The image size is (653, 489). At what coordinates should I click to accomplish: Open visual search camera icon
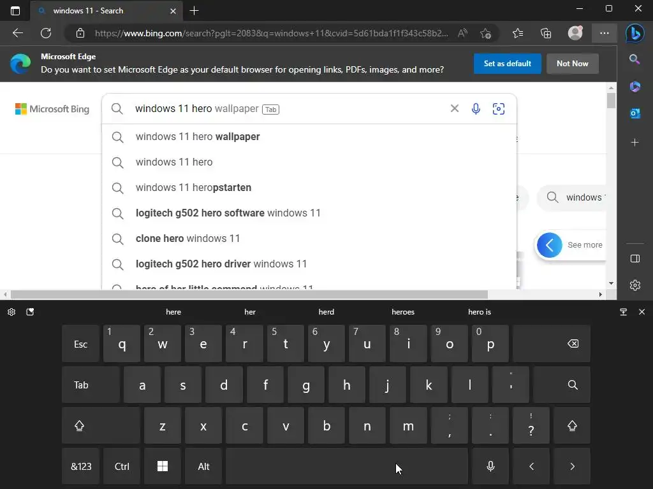pyautogui.click(x=499, y=109)
